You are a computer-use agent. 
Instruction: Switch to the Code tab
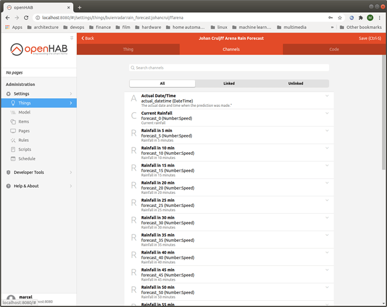coord(334,49)
